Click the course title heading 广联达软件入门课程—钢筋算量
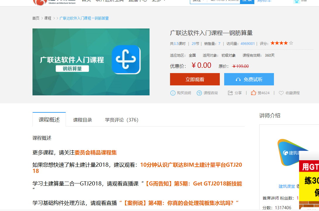This screenshot has height=211, width=319. click(x=211, y=33)
